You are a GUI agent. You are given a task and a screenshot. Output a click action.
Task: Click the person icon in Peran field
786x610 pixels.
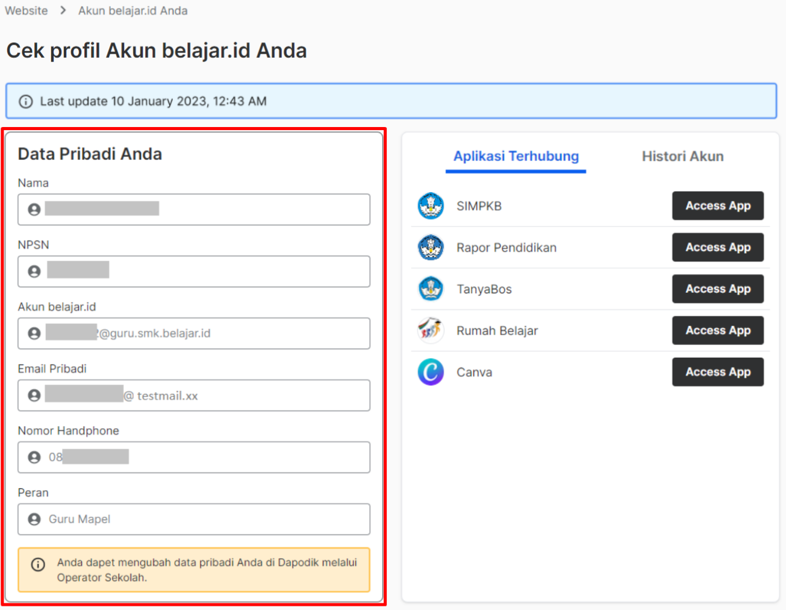(x=34, y=519)
